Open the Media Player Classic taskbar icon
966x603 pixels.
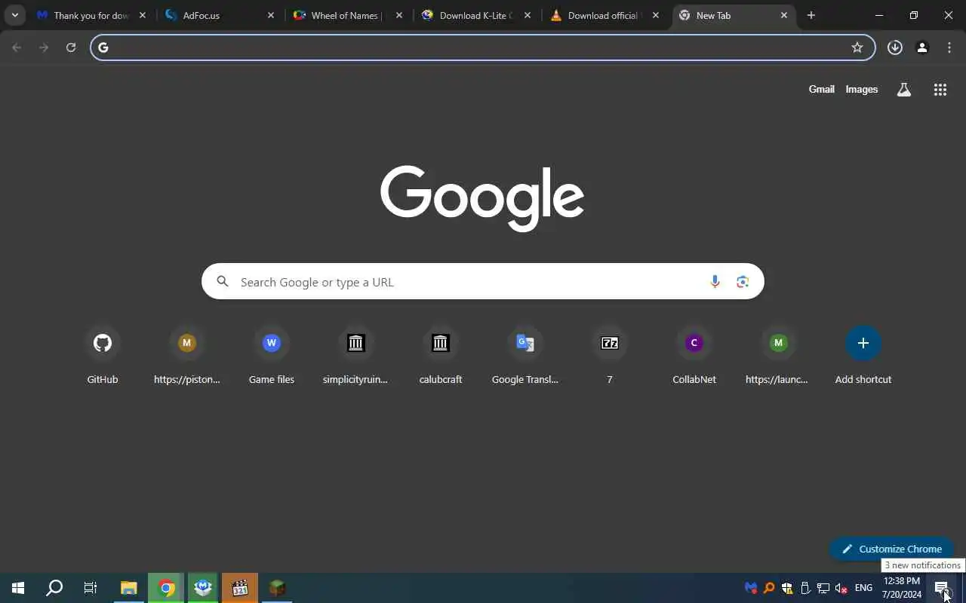pos(240,588)
